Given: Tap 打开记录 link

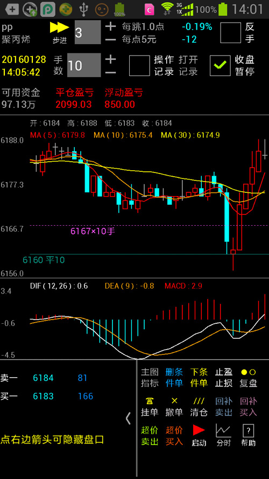Looking at the screenshot, I should (188, 65).
